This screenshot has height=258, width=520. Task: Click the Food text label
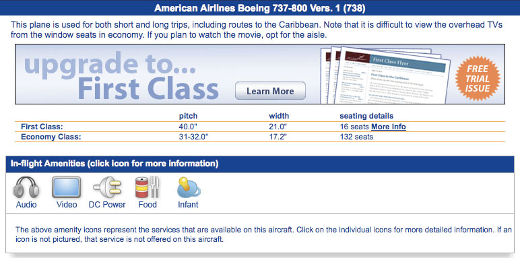pos(148,205)
